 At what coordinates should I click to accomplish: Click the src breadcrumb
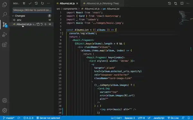(58, 9)
